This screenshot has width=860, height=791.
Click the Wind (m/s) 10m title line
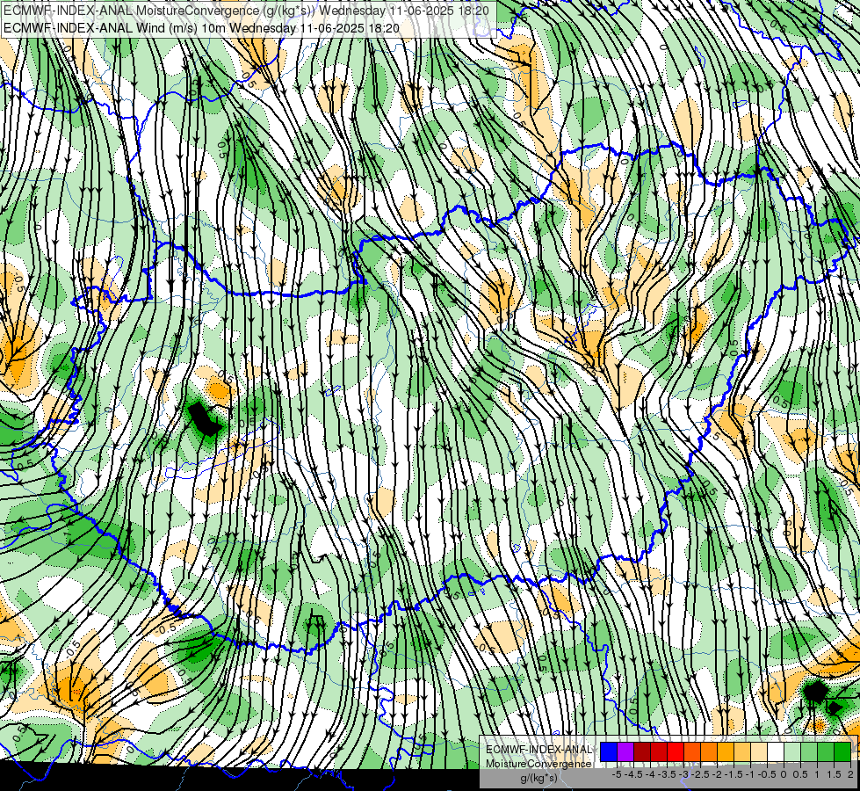[201, 28]
